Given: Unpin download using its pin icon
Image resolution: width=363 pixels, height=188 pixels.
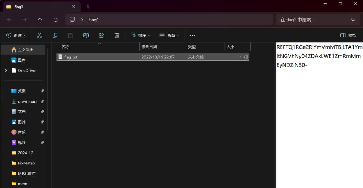Looking at the screenshot, I should (42, 101).
